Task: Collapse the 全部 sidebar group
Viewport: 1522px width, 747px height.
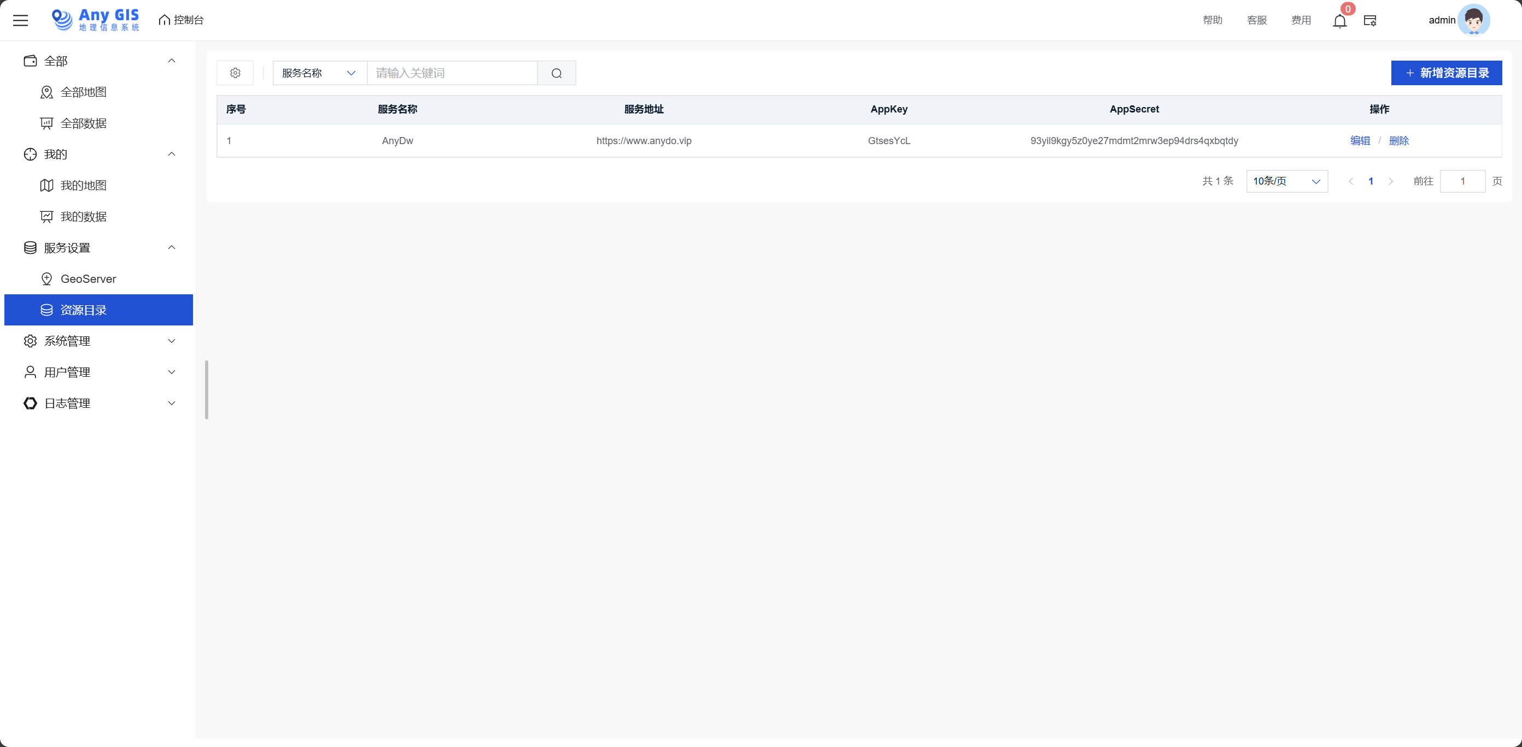Action: 171,61
